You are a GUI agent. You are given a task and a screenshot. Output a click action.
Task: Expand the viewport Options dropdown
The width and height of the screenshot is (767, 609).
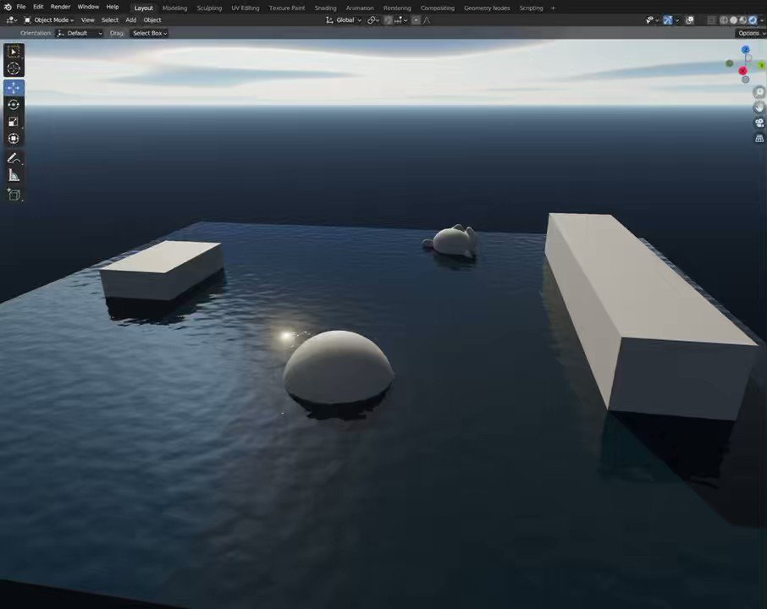[x=750, y=33]
